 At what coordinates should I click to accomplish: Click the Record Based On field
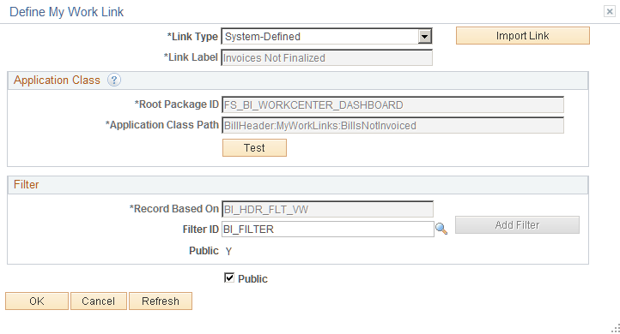click(327, 209)
